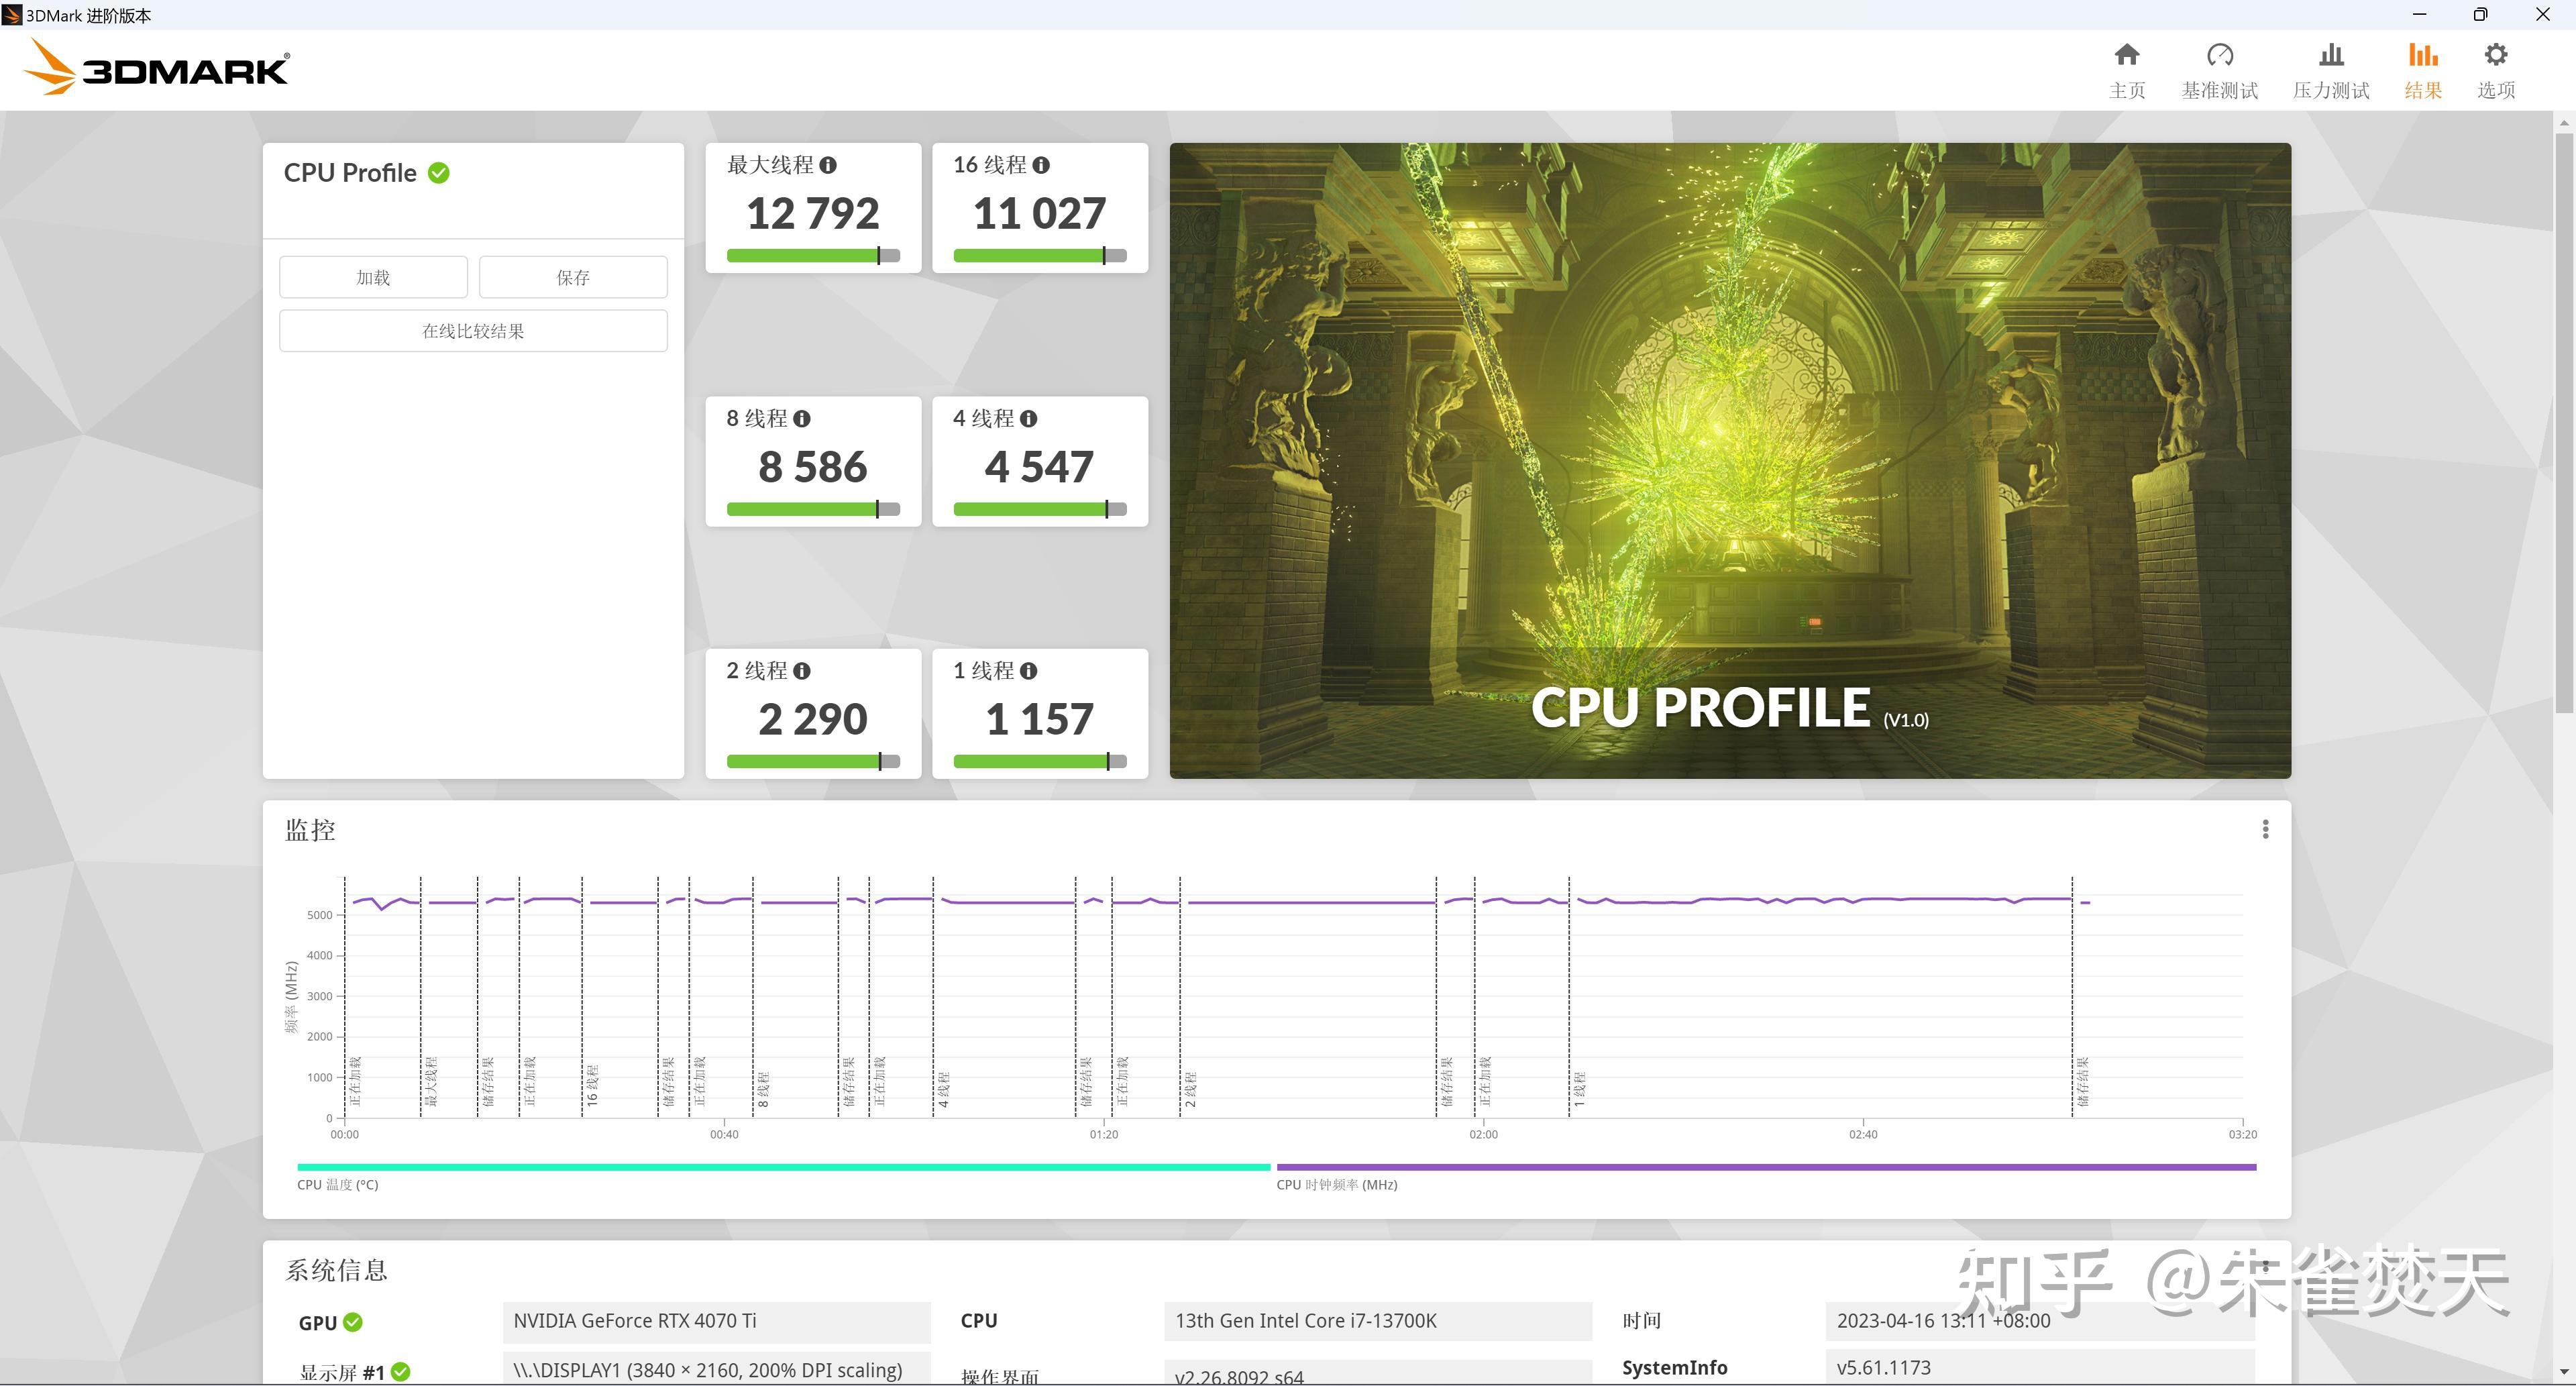
Task: Click the 监控 section heading
Action: (310, 830)
